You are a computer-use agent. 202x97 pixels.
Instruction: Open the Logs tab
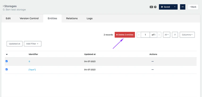coord(90,18)
